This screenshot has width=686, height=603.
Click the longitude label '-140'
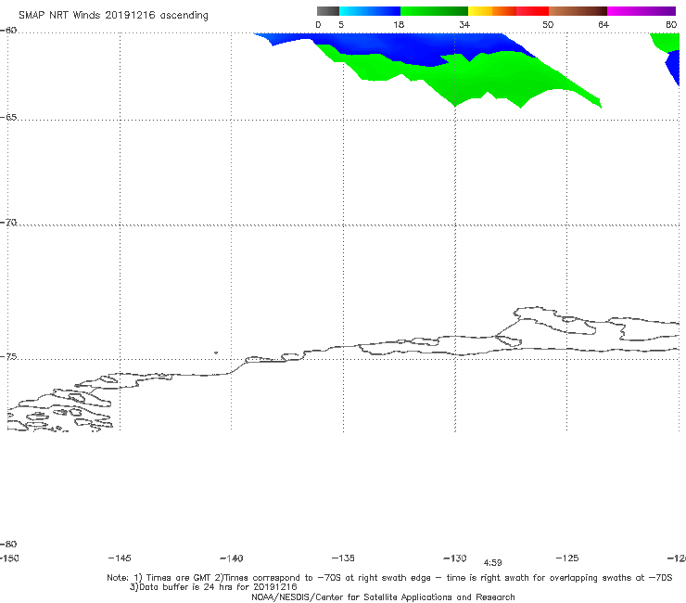(x=232, y=558)
